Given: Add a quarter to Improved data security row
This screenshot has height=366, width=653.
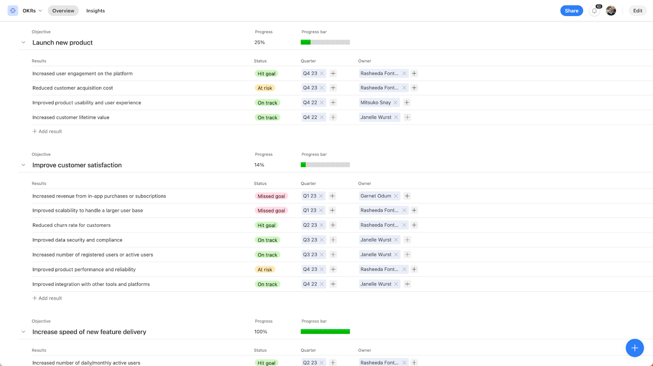Looking at the screenshot, I should [x=333, y=240].
